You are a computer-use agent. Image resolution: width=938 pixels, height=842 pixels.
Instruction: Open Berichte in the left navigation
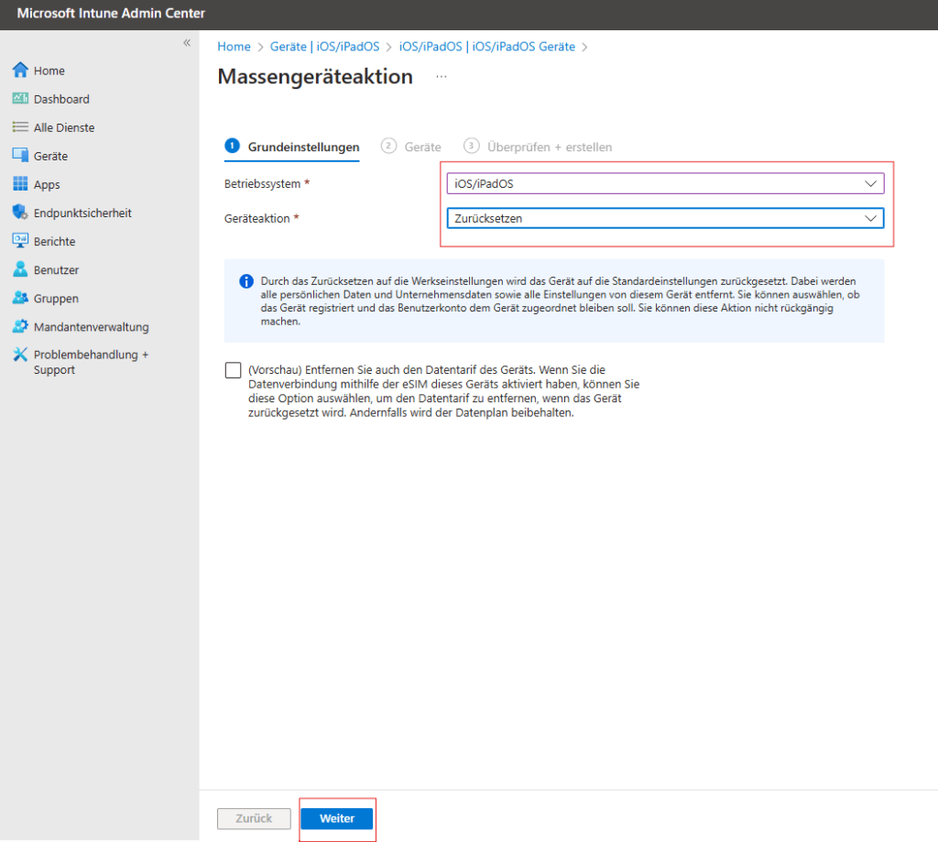point(54,241)
